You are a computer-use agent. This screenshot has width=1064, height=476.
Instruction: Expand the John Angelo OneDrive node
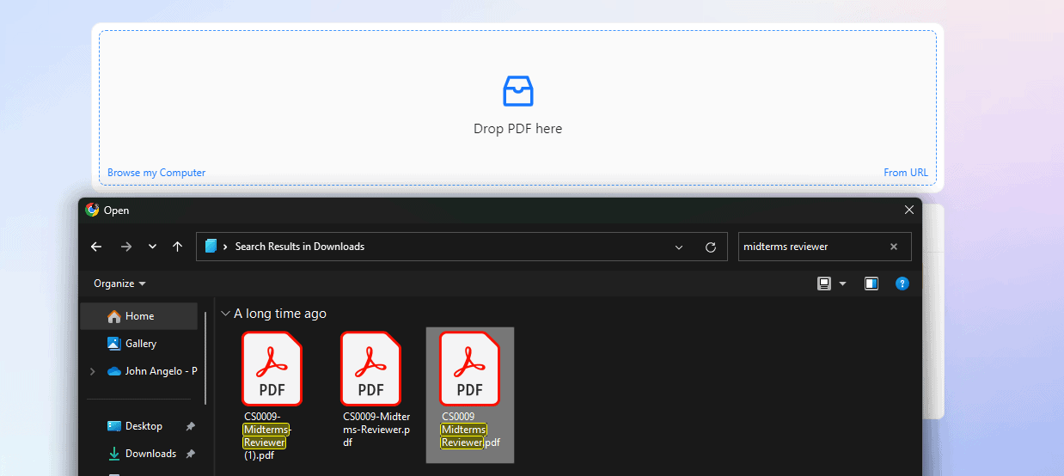point(93,371)
